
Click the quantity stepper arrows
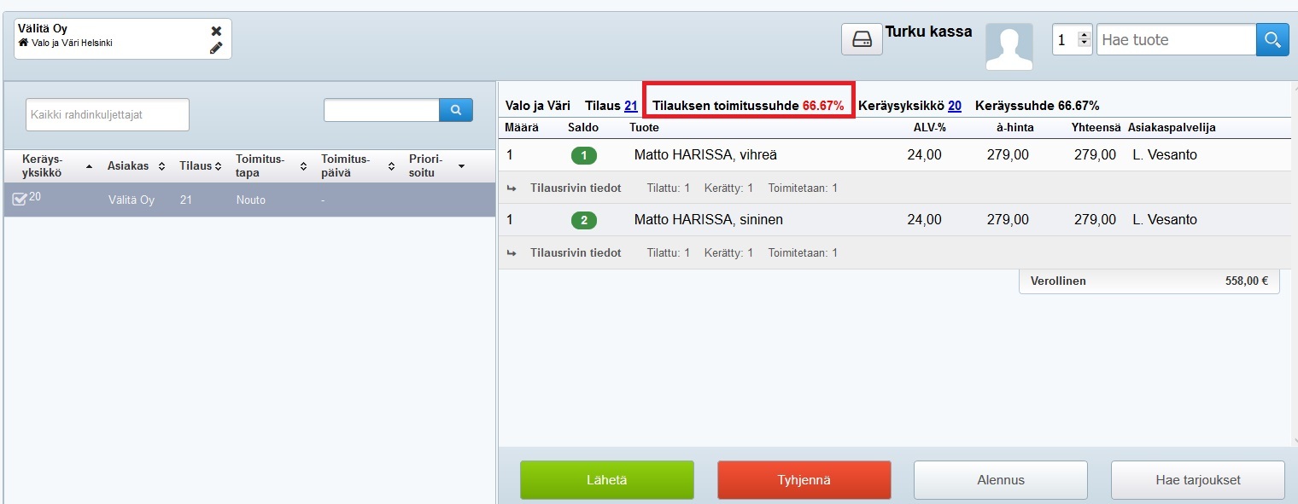pos(1085,39)
